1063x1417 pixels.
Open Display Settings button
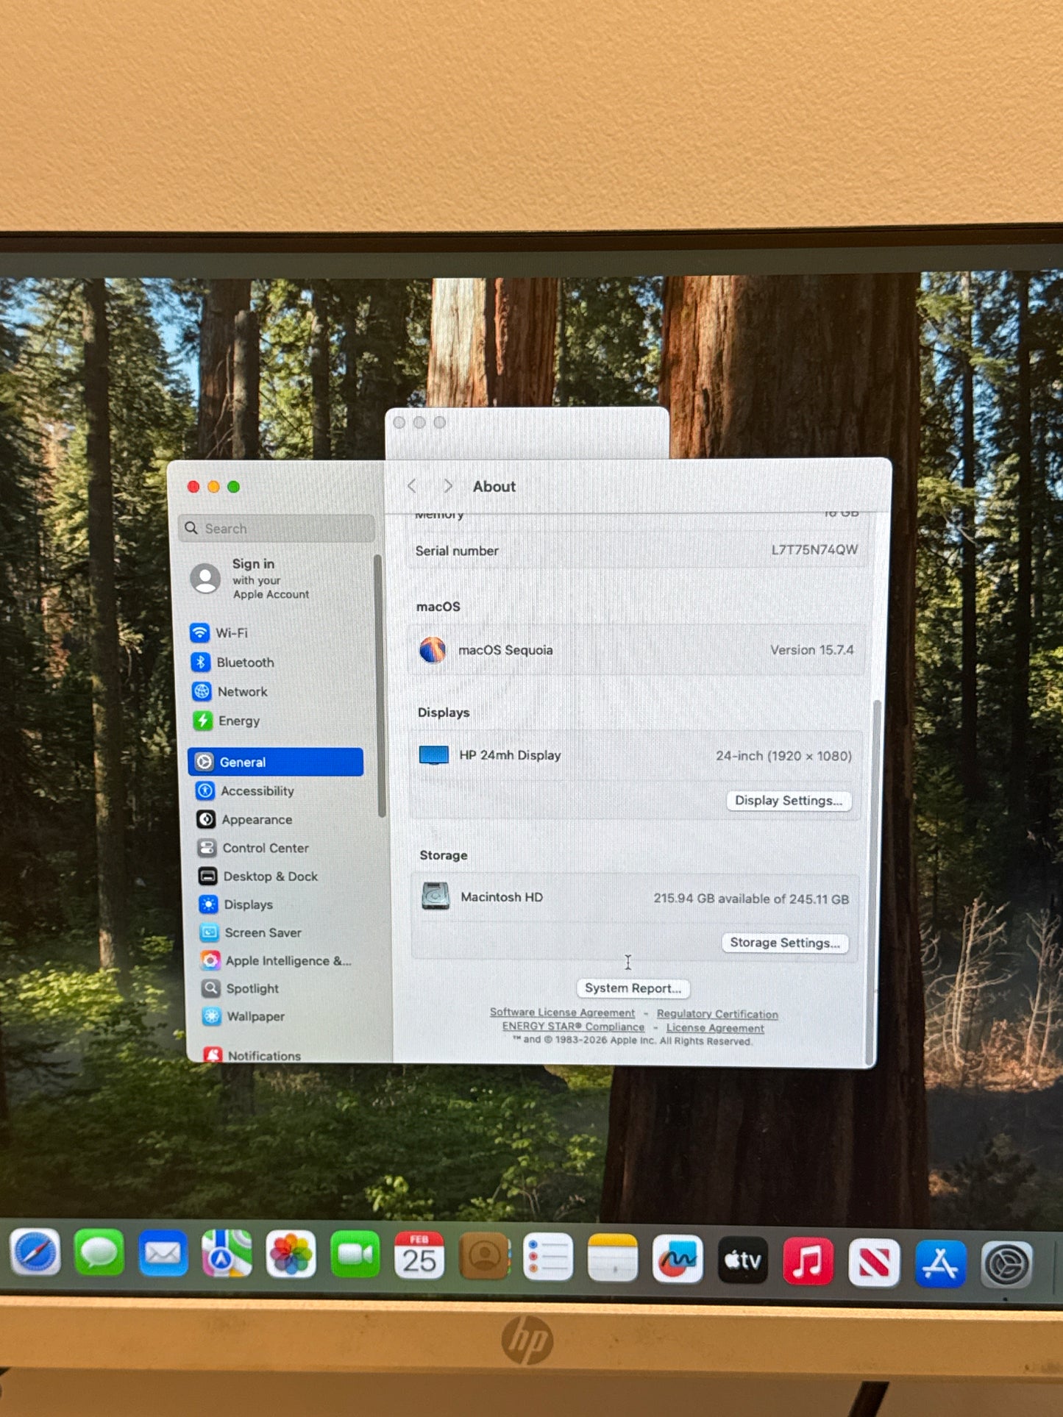click(789, 801)
